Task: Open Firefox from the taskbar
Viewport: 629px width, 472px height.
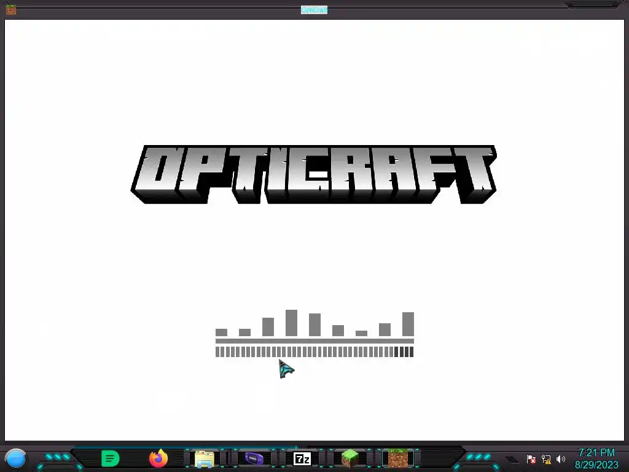Action: pyautogui.click(x=158, y=458)
